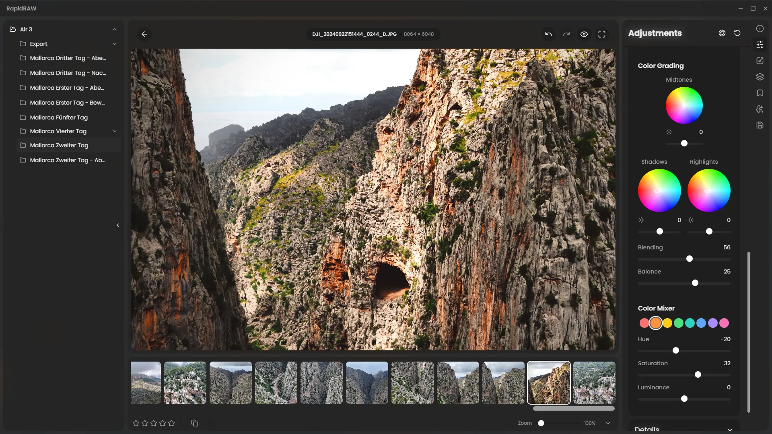Expand the Details section
Image resolution: width=772 pixels, height=434 pixels.
click(729, 429)
